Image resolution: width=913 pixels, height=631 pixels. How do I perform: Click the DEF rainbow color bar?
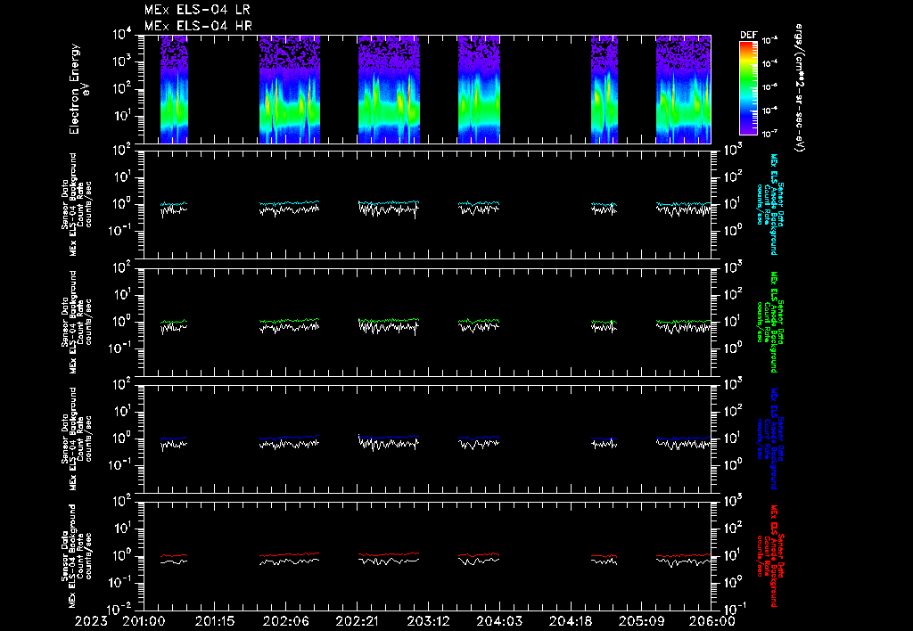point(748,88)
